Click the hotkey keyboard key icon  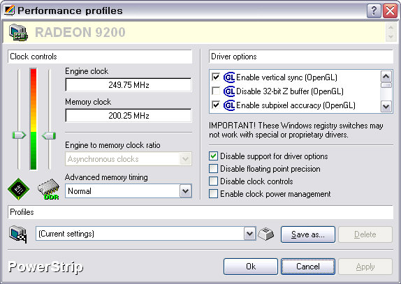tap(266, 234)
